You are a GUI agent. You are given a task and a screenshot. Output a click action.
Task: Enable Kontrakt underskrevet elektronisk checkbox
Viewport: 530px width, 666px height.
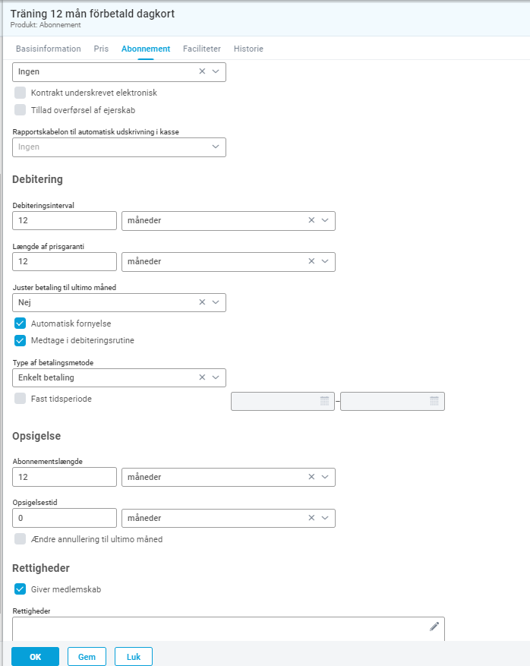(20, 93)
